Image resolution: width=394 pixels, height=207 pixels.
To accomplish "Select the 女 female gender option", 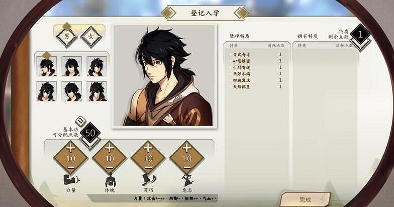I will (91, 36).
